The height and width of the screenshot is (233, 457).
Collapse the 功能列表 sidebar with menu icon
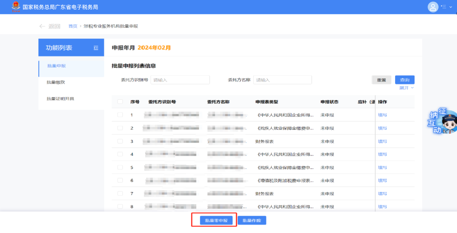(96, 48)
